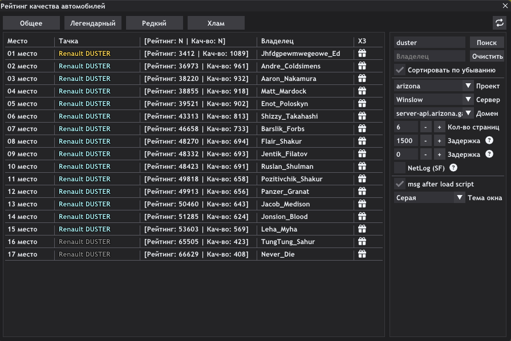Close the Рейтинг качества автомобилей window
Viewport: 511px width, 341px height.
point(505,6)
